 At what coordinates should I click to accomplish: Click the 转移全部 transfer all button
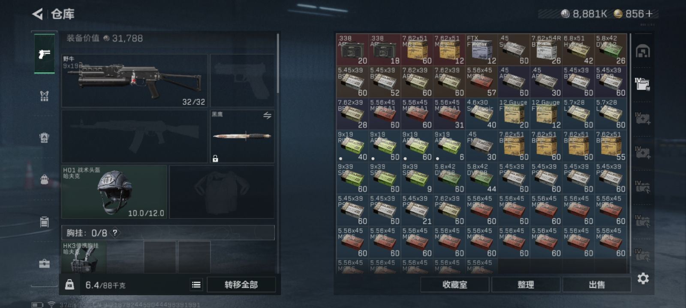coord(241,284)
